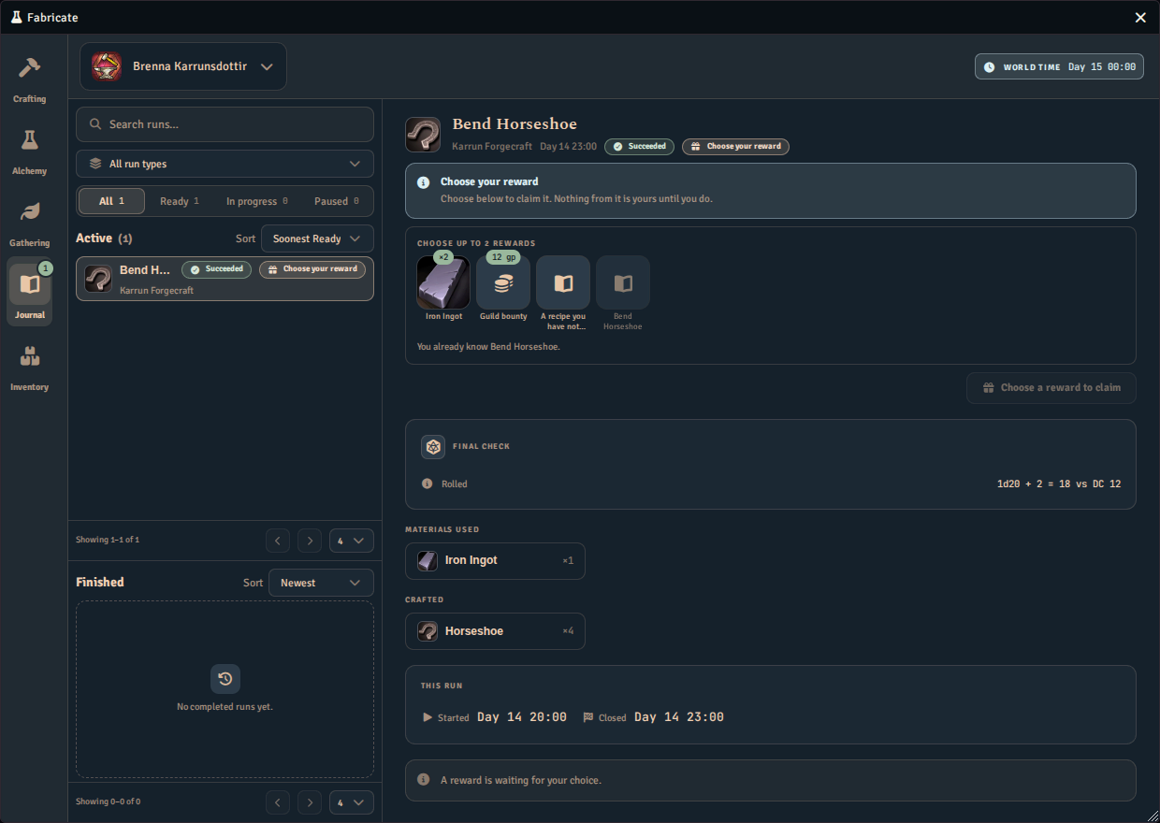The width and height of the screenshot is (1160, 823).
Task: Click Choose your reward badge in Active run row
Action: pos(312,269)
